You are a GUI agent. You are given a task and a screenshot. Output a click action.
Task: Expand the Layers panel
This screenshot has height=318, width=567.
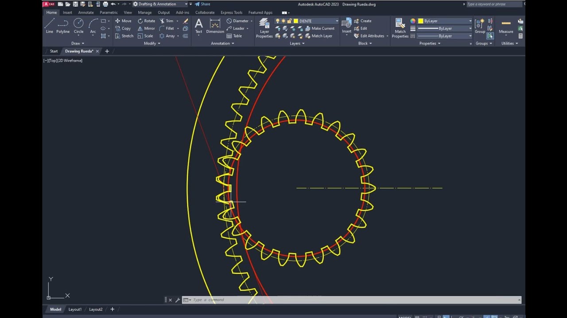(x=297, y=43)
